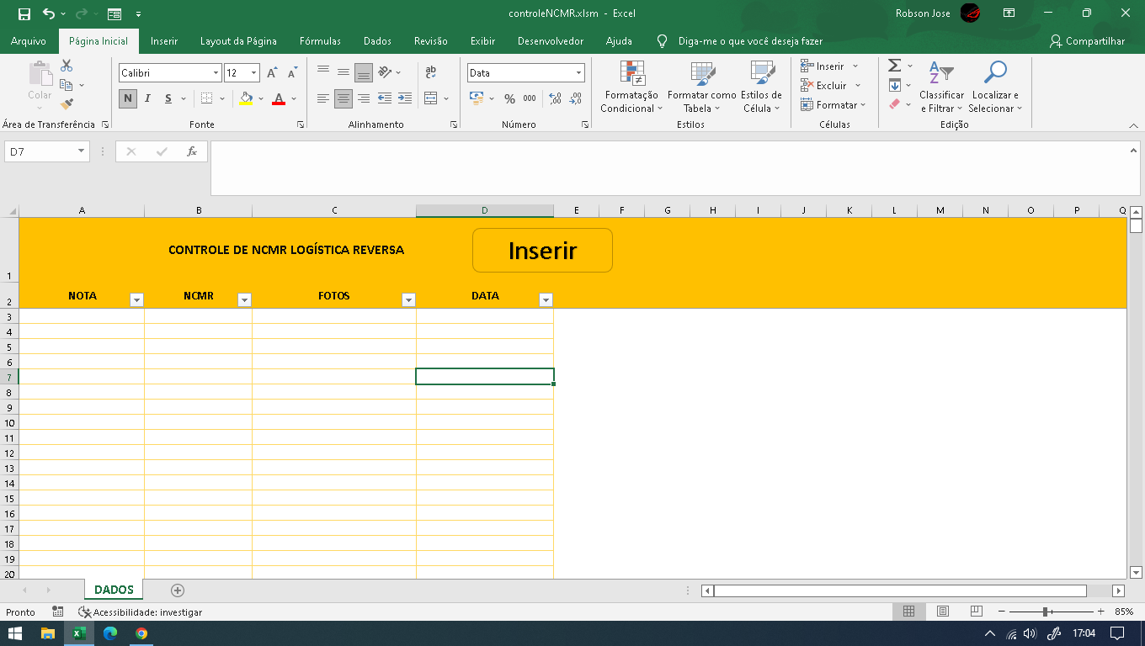The width and height of the screenshot is (1145, 646).
Task: Switch to Page Layout view in status bar
Action: (x=943, y=612)
